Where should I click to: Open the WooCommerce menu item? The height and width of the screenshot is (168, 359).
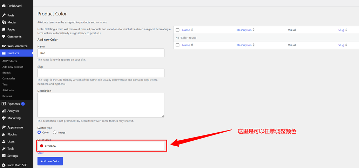18,46
